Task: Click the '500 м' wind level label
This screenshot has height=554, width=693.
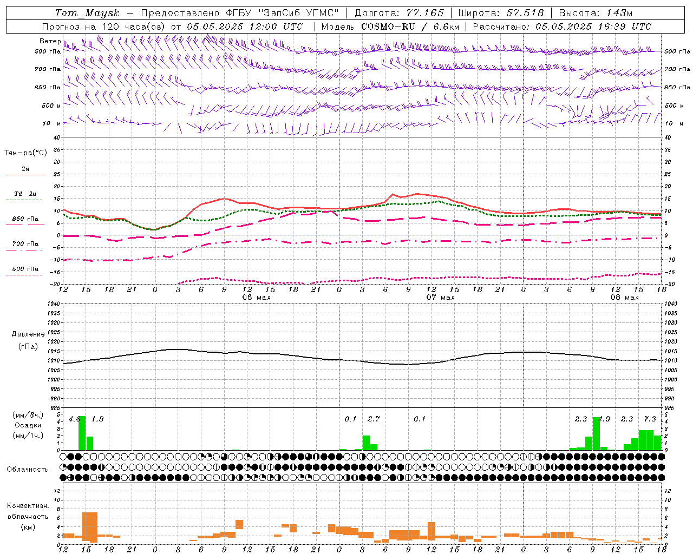Action: 51,105
